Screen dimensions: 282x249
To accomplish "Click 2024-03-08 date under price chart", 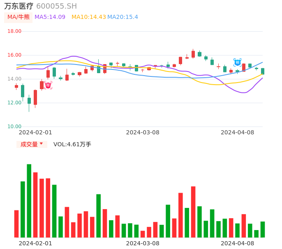I will pos(143,132).
